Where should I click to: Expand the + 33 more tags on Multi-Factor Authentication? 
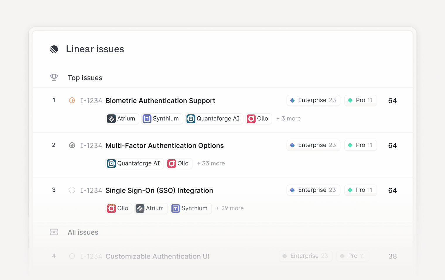click(210, 163)
